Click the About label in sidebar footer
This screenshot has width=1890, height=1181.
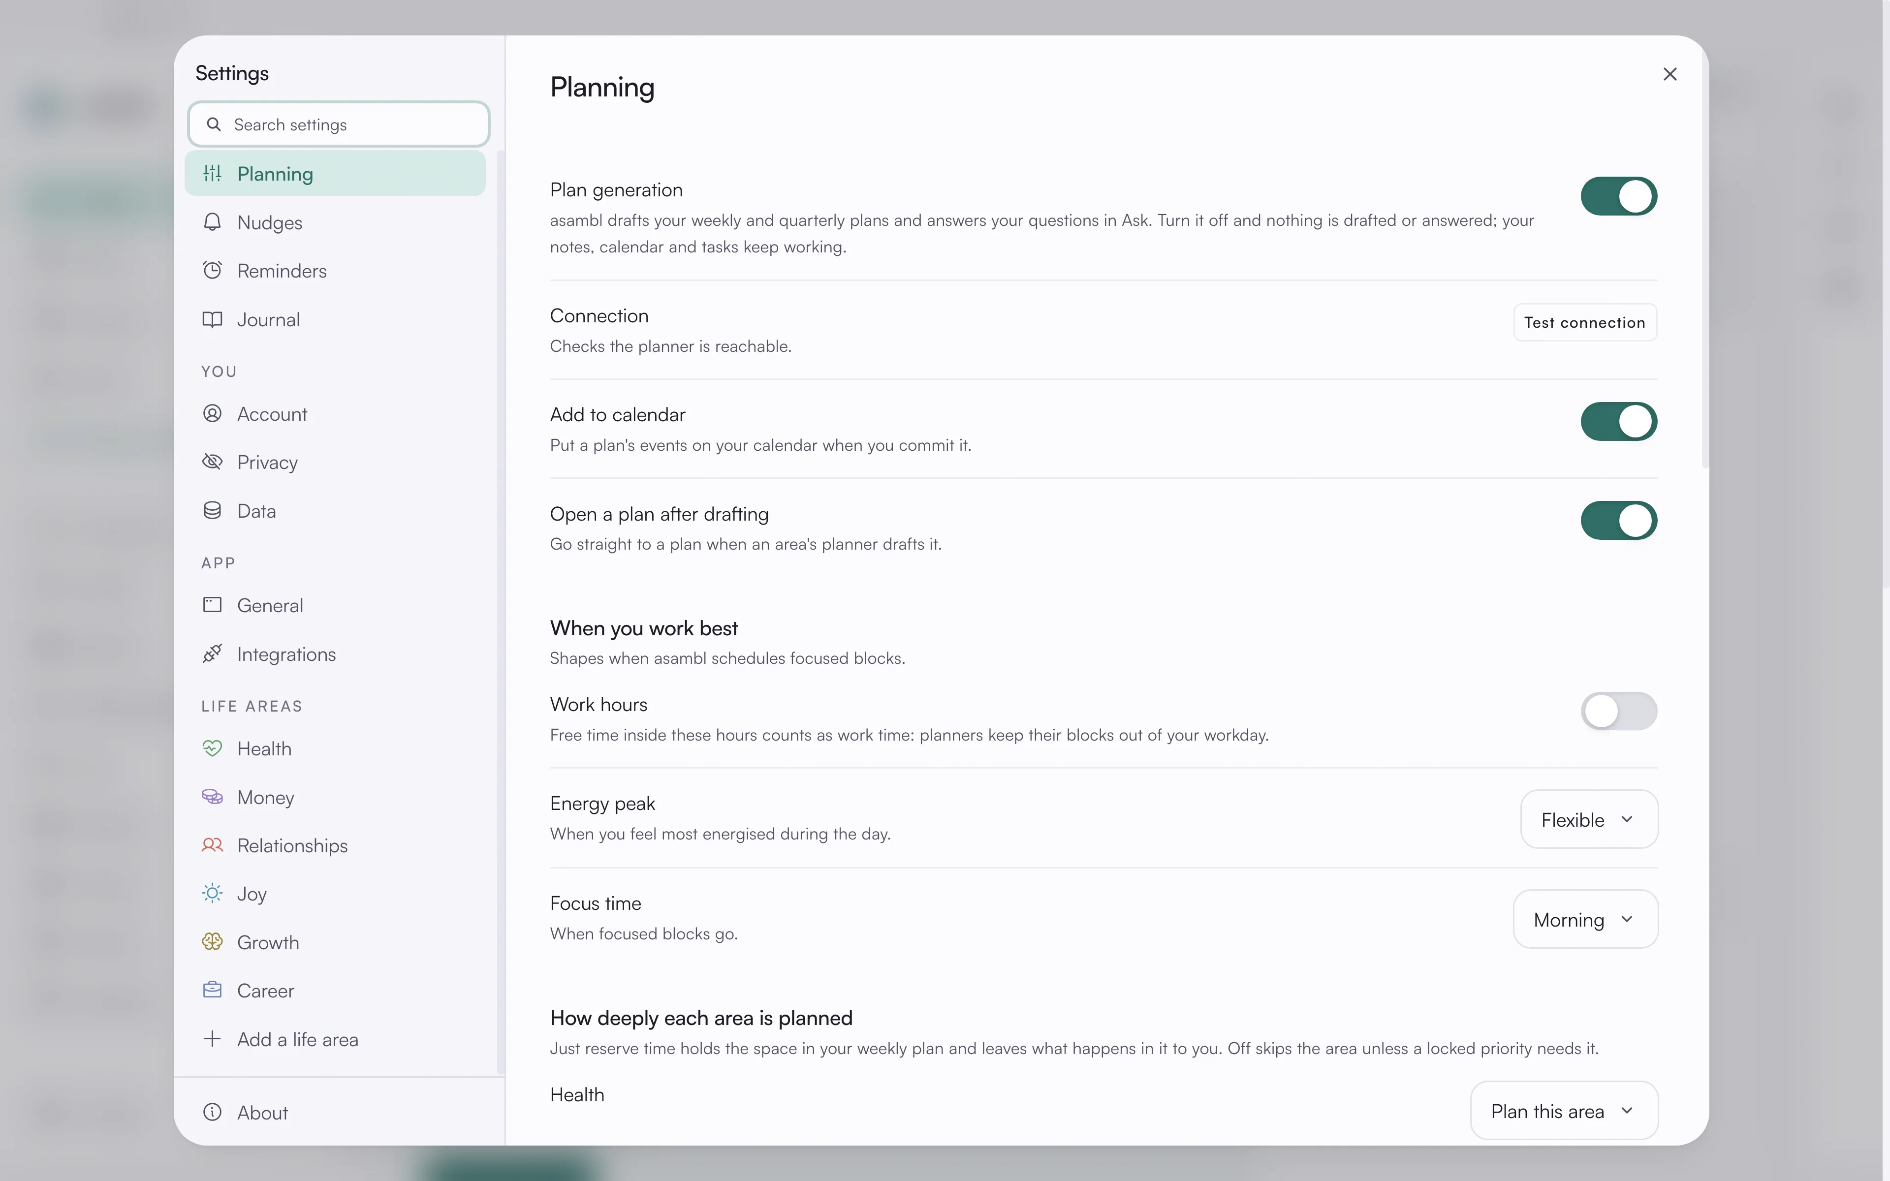(x=262, y=1112)
